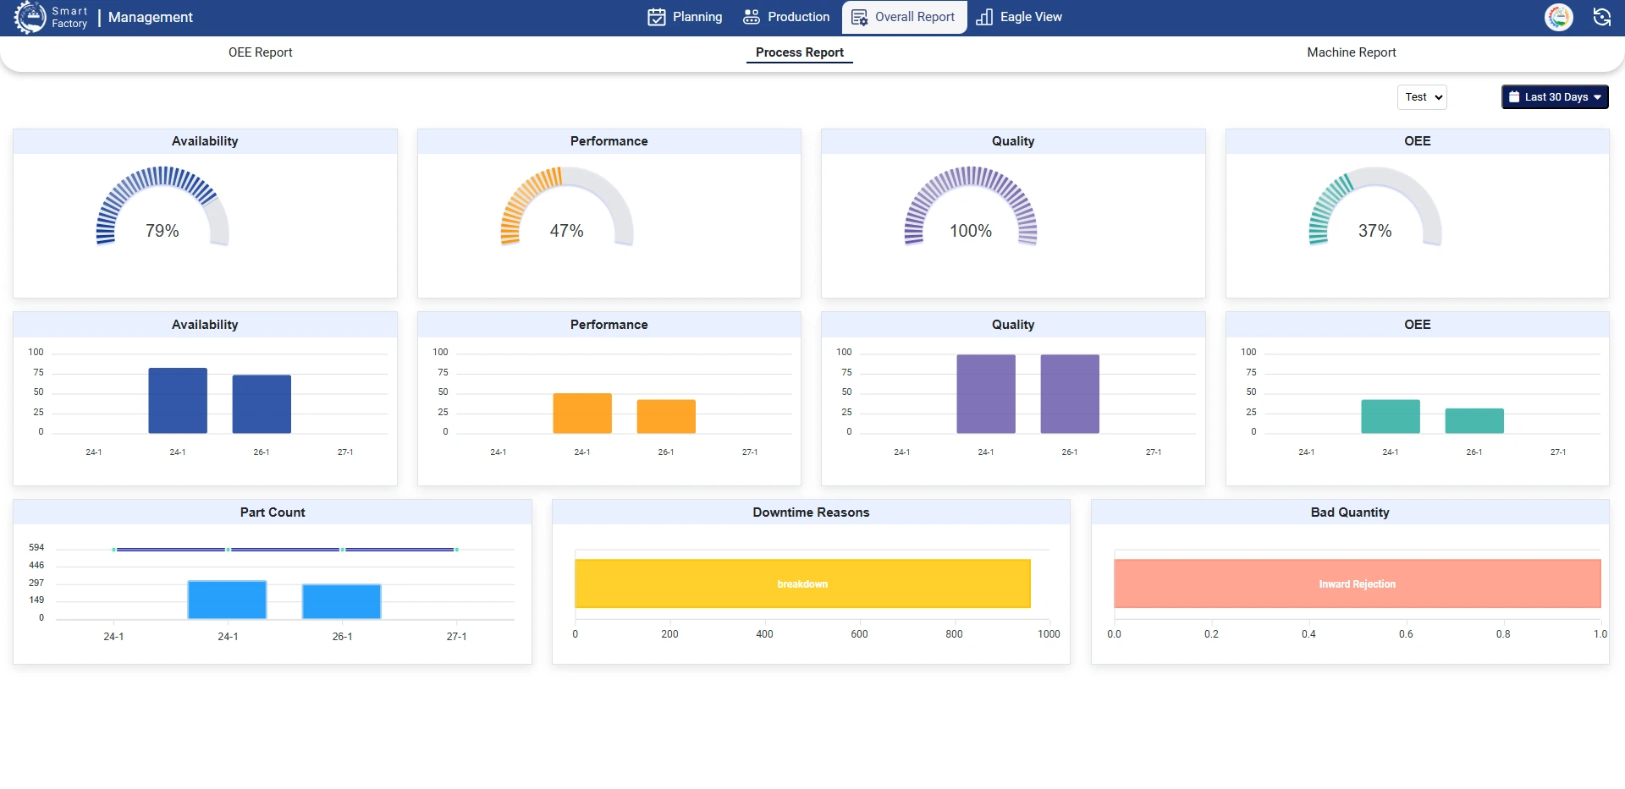This screenshot has width=1625, height=789.
Task: Go to Eagle View
Action: (x=1019, y=17)
